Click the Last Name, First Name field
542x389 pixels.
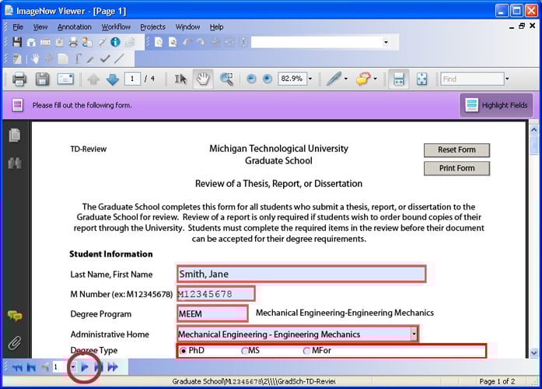(x=301, y=274)
